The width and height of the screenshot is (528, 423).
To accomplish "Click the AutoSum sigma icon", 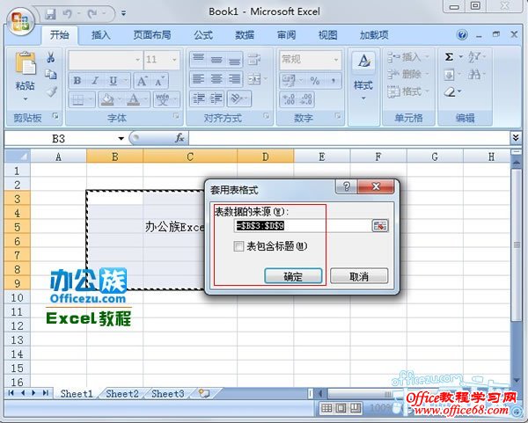I will tap(449, 57).
